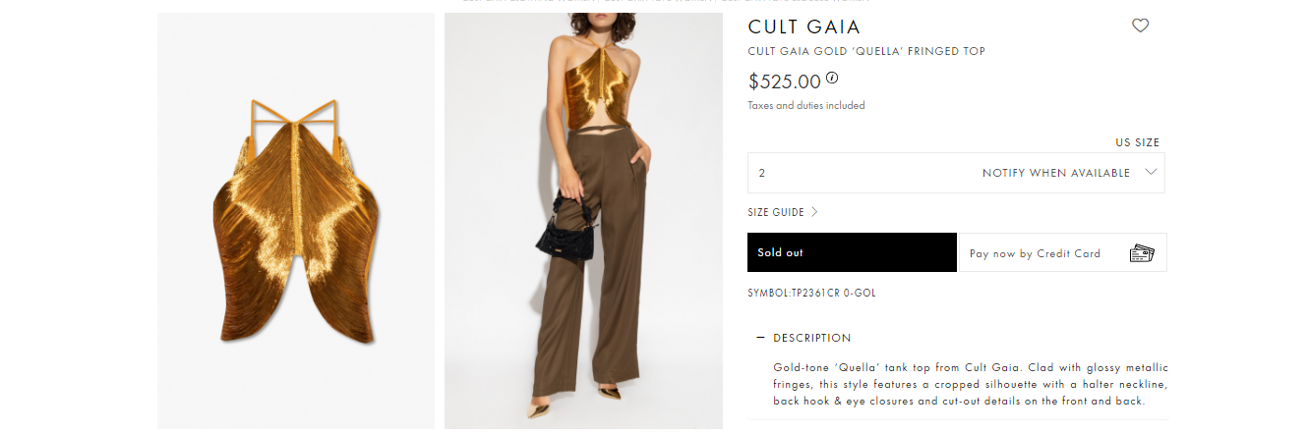Viewport: 1309px width, 433px height.
Task: Click the CULT GAIA brand heading
Action: [804, 27]
